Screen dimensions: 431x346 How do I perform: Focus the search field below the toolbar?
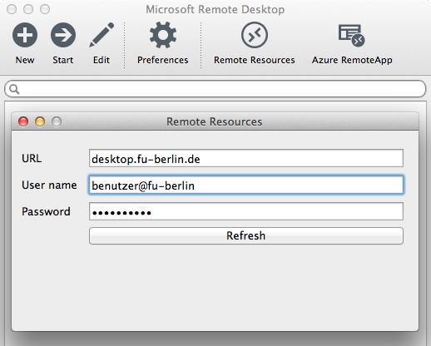coord(215,89)
